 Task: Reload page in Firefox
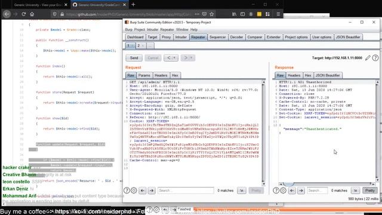(x=24, y=14)
